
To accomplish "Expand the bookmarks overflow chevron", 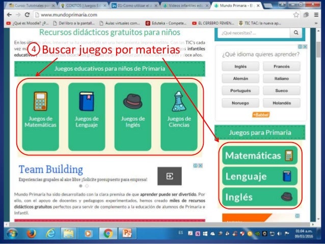I will tap(316, 23).
